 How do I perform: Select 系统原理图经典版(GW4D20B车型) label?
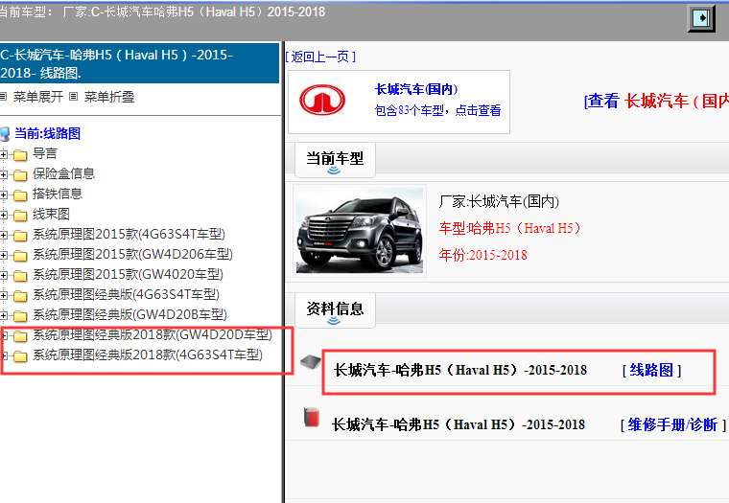129,315
